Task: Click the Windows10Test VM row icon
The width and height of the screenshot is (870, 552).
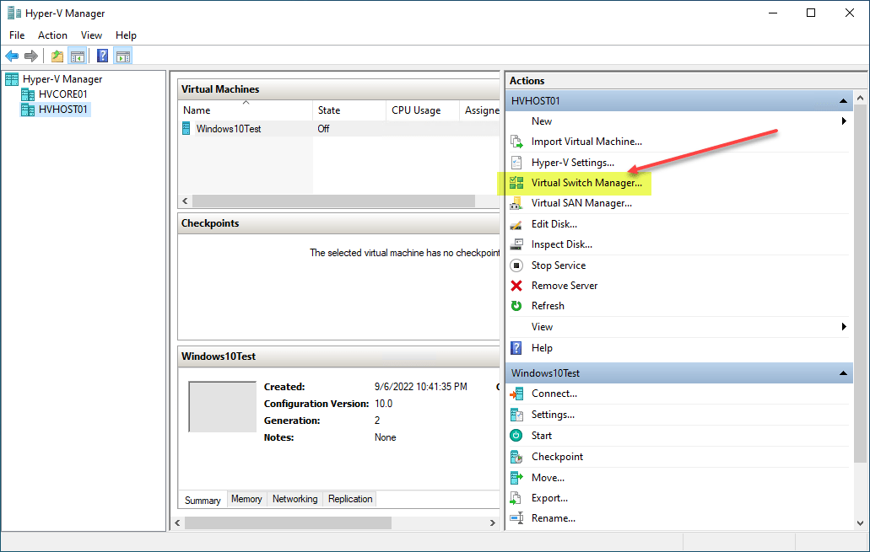Action: [x=186, y=129]
